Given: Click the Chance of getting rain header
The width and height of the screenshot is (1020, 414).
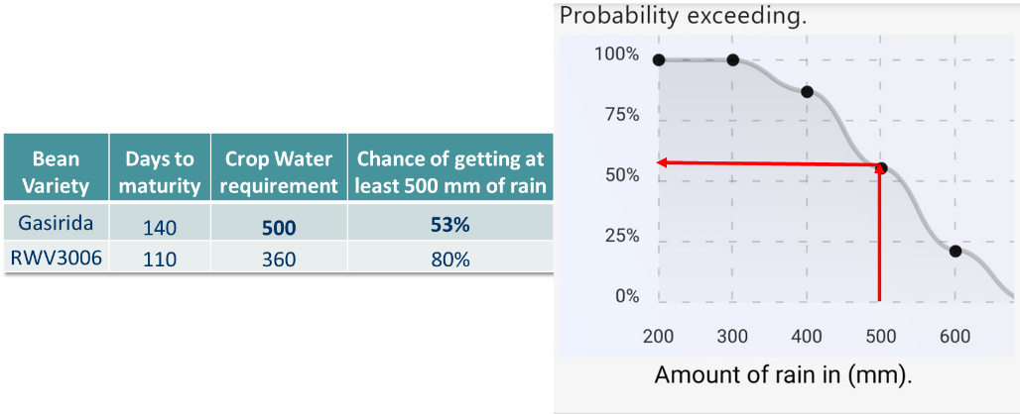Looking at the screenshot, I should (450, 168).
